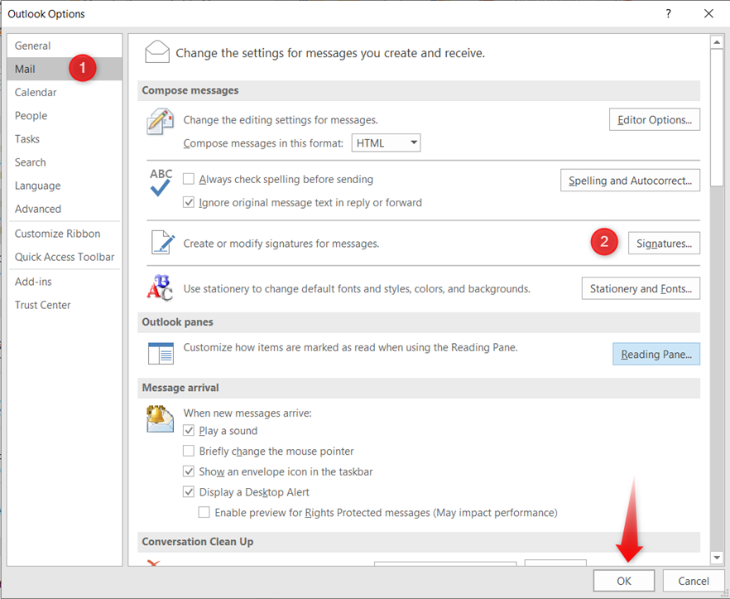Screen dimensions: 730x599
Task: Click the signature pen icon
Action: point(162,243)
